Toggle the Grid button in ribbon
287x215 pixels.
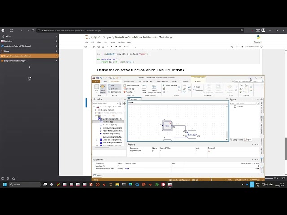(x=96, y=88)
